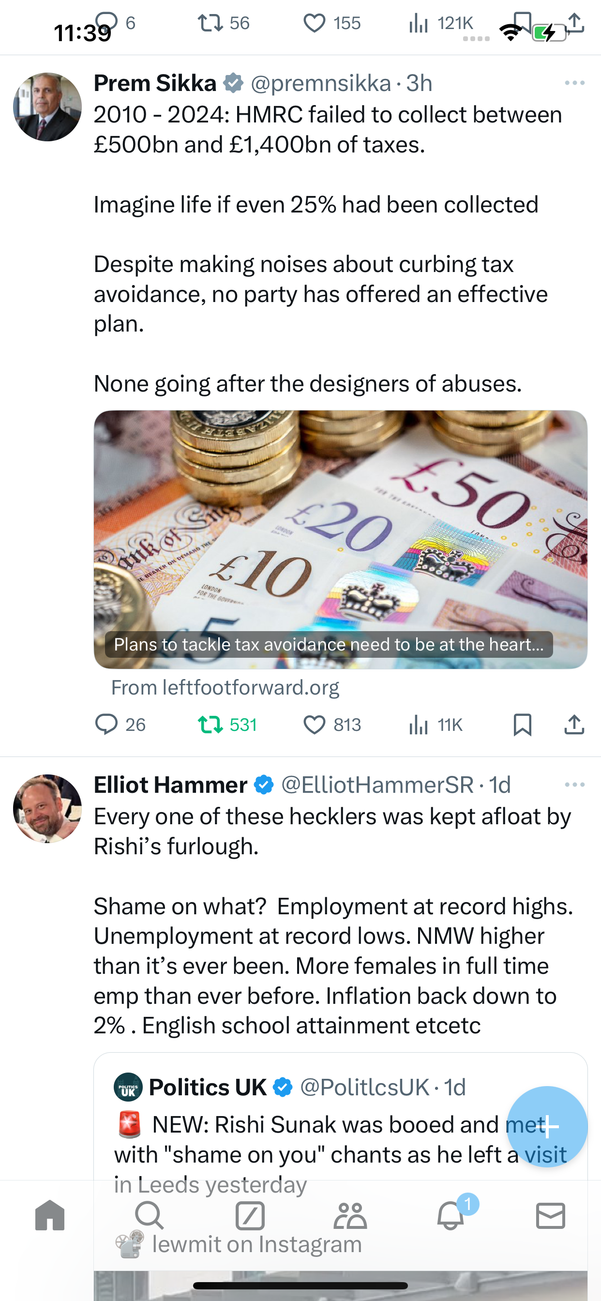Open Prem Sikka's profile picture
The image size is (601, 1301).
coord(47,107)
